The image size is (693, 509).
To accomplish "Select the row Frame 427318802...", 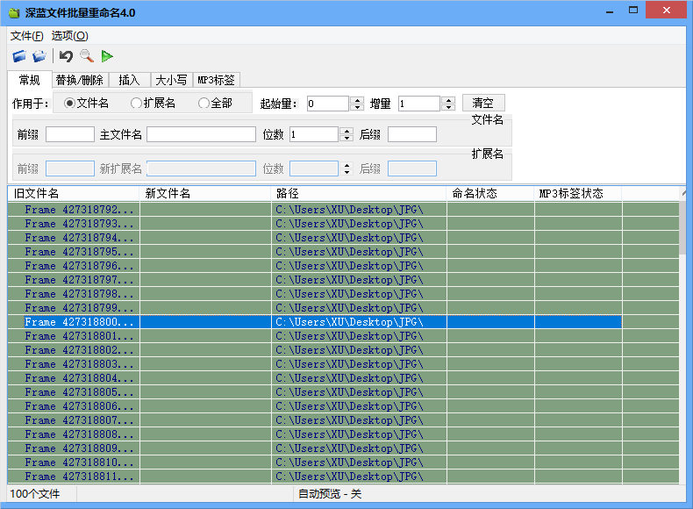I will click(x=315, y=350).
